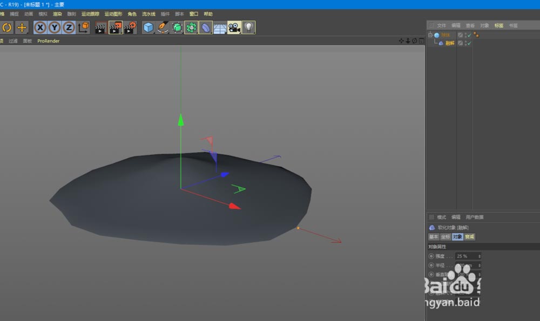Open Edit Render Settings gear clapperboard
Viewport: 540px width, 321px height.
coord(130,28)
